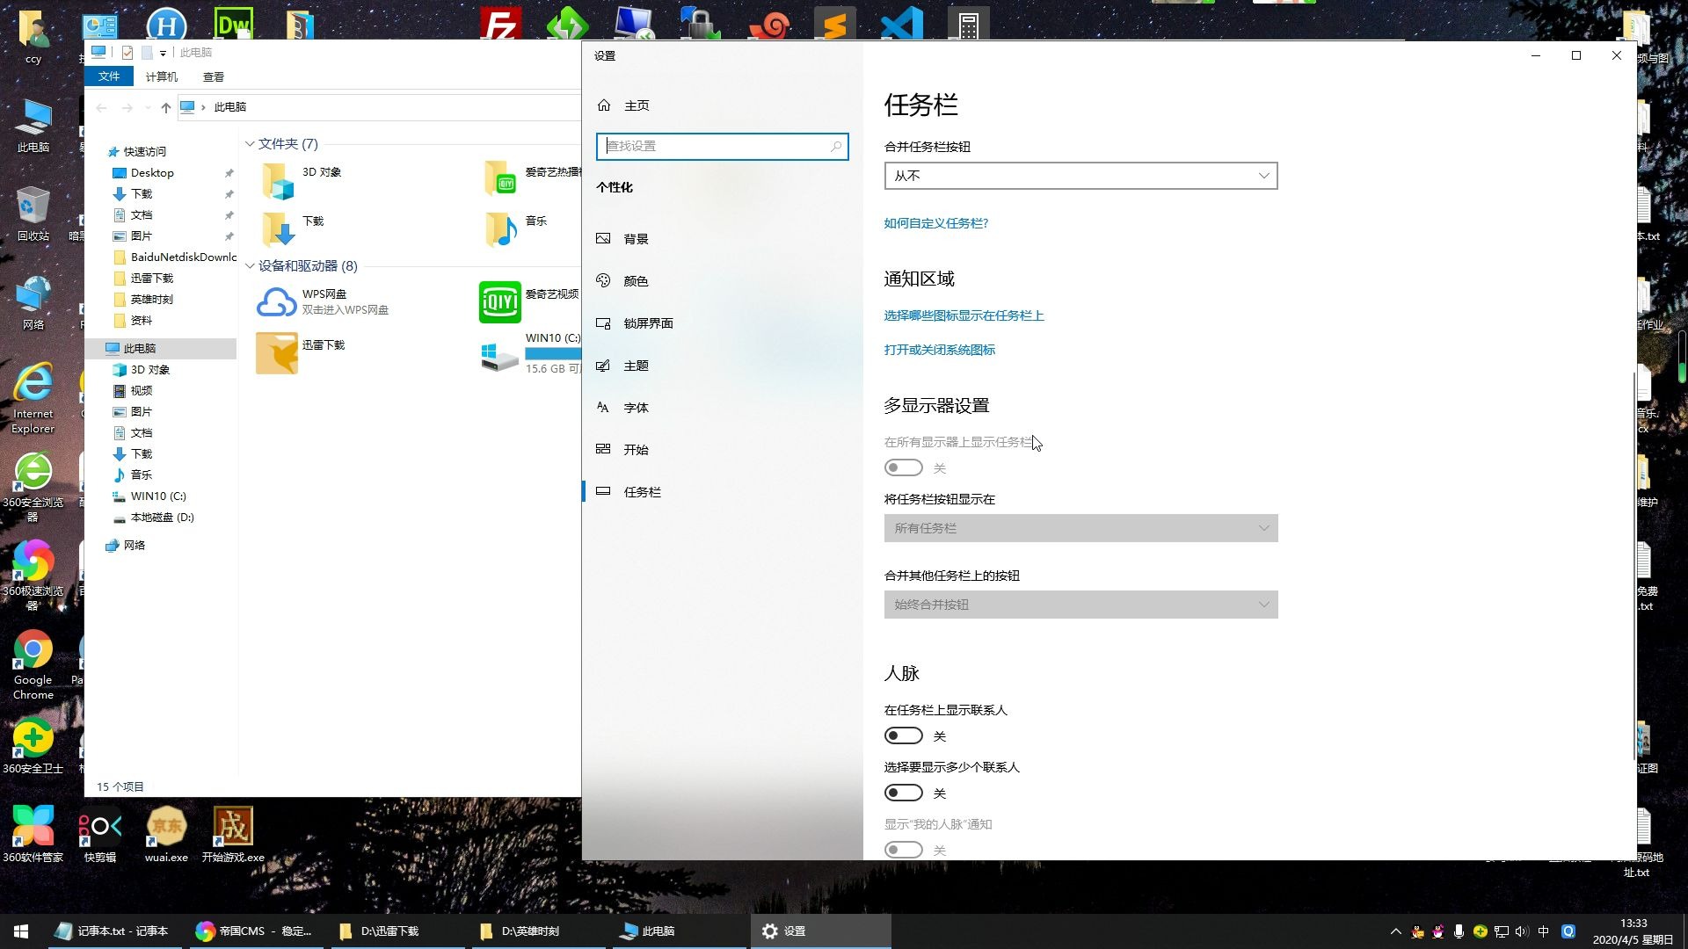Collapse the 文件夹 (7) group
Image resolution: width=1688 pixels, height=949 pixels.
(x=250, y=144)
